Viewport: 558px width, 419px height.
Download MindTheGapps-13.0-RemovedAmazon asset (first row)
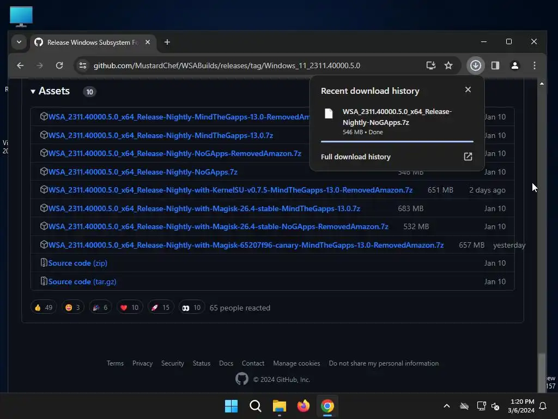click(179, 117)
